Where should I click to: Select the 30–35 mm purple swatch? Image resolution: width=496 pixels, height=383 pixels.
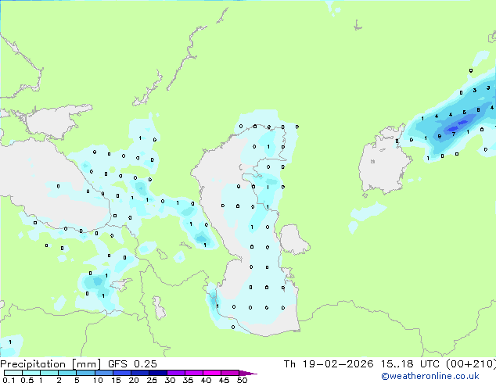pyautogui.click(x=176, y=373)
